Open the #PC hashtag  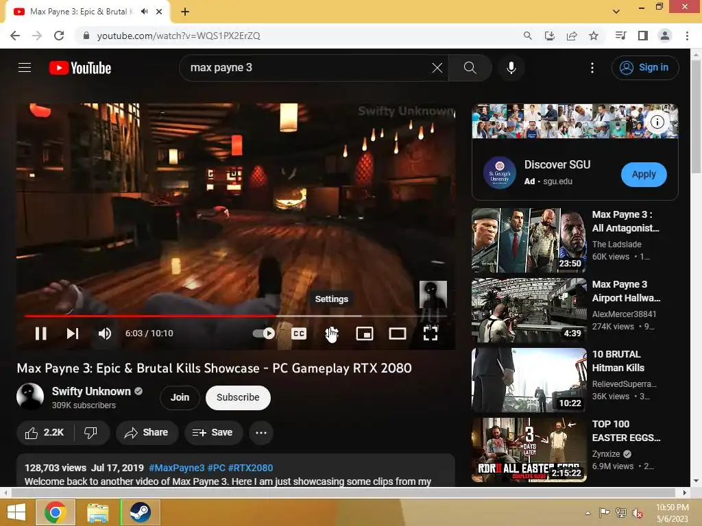tap(216, 468)
